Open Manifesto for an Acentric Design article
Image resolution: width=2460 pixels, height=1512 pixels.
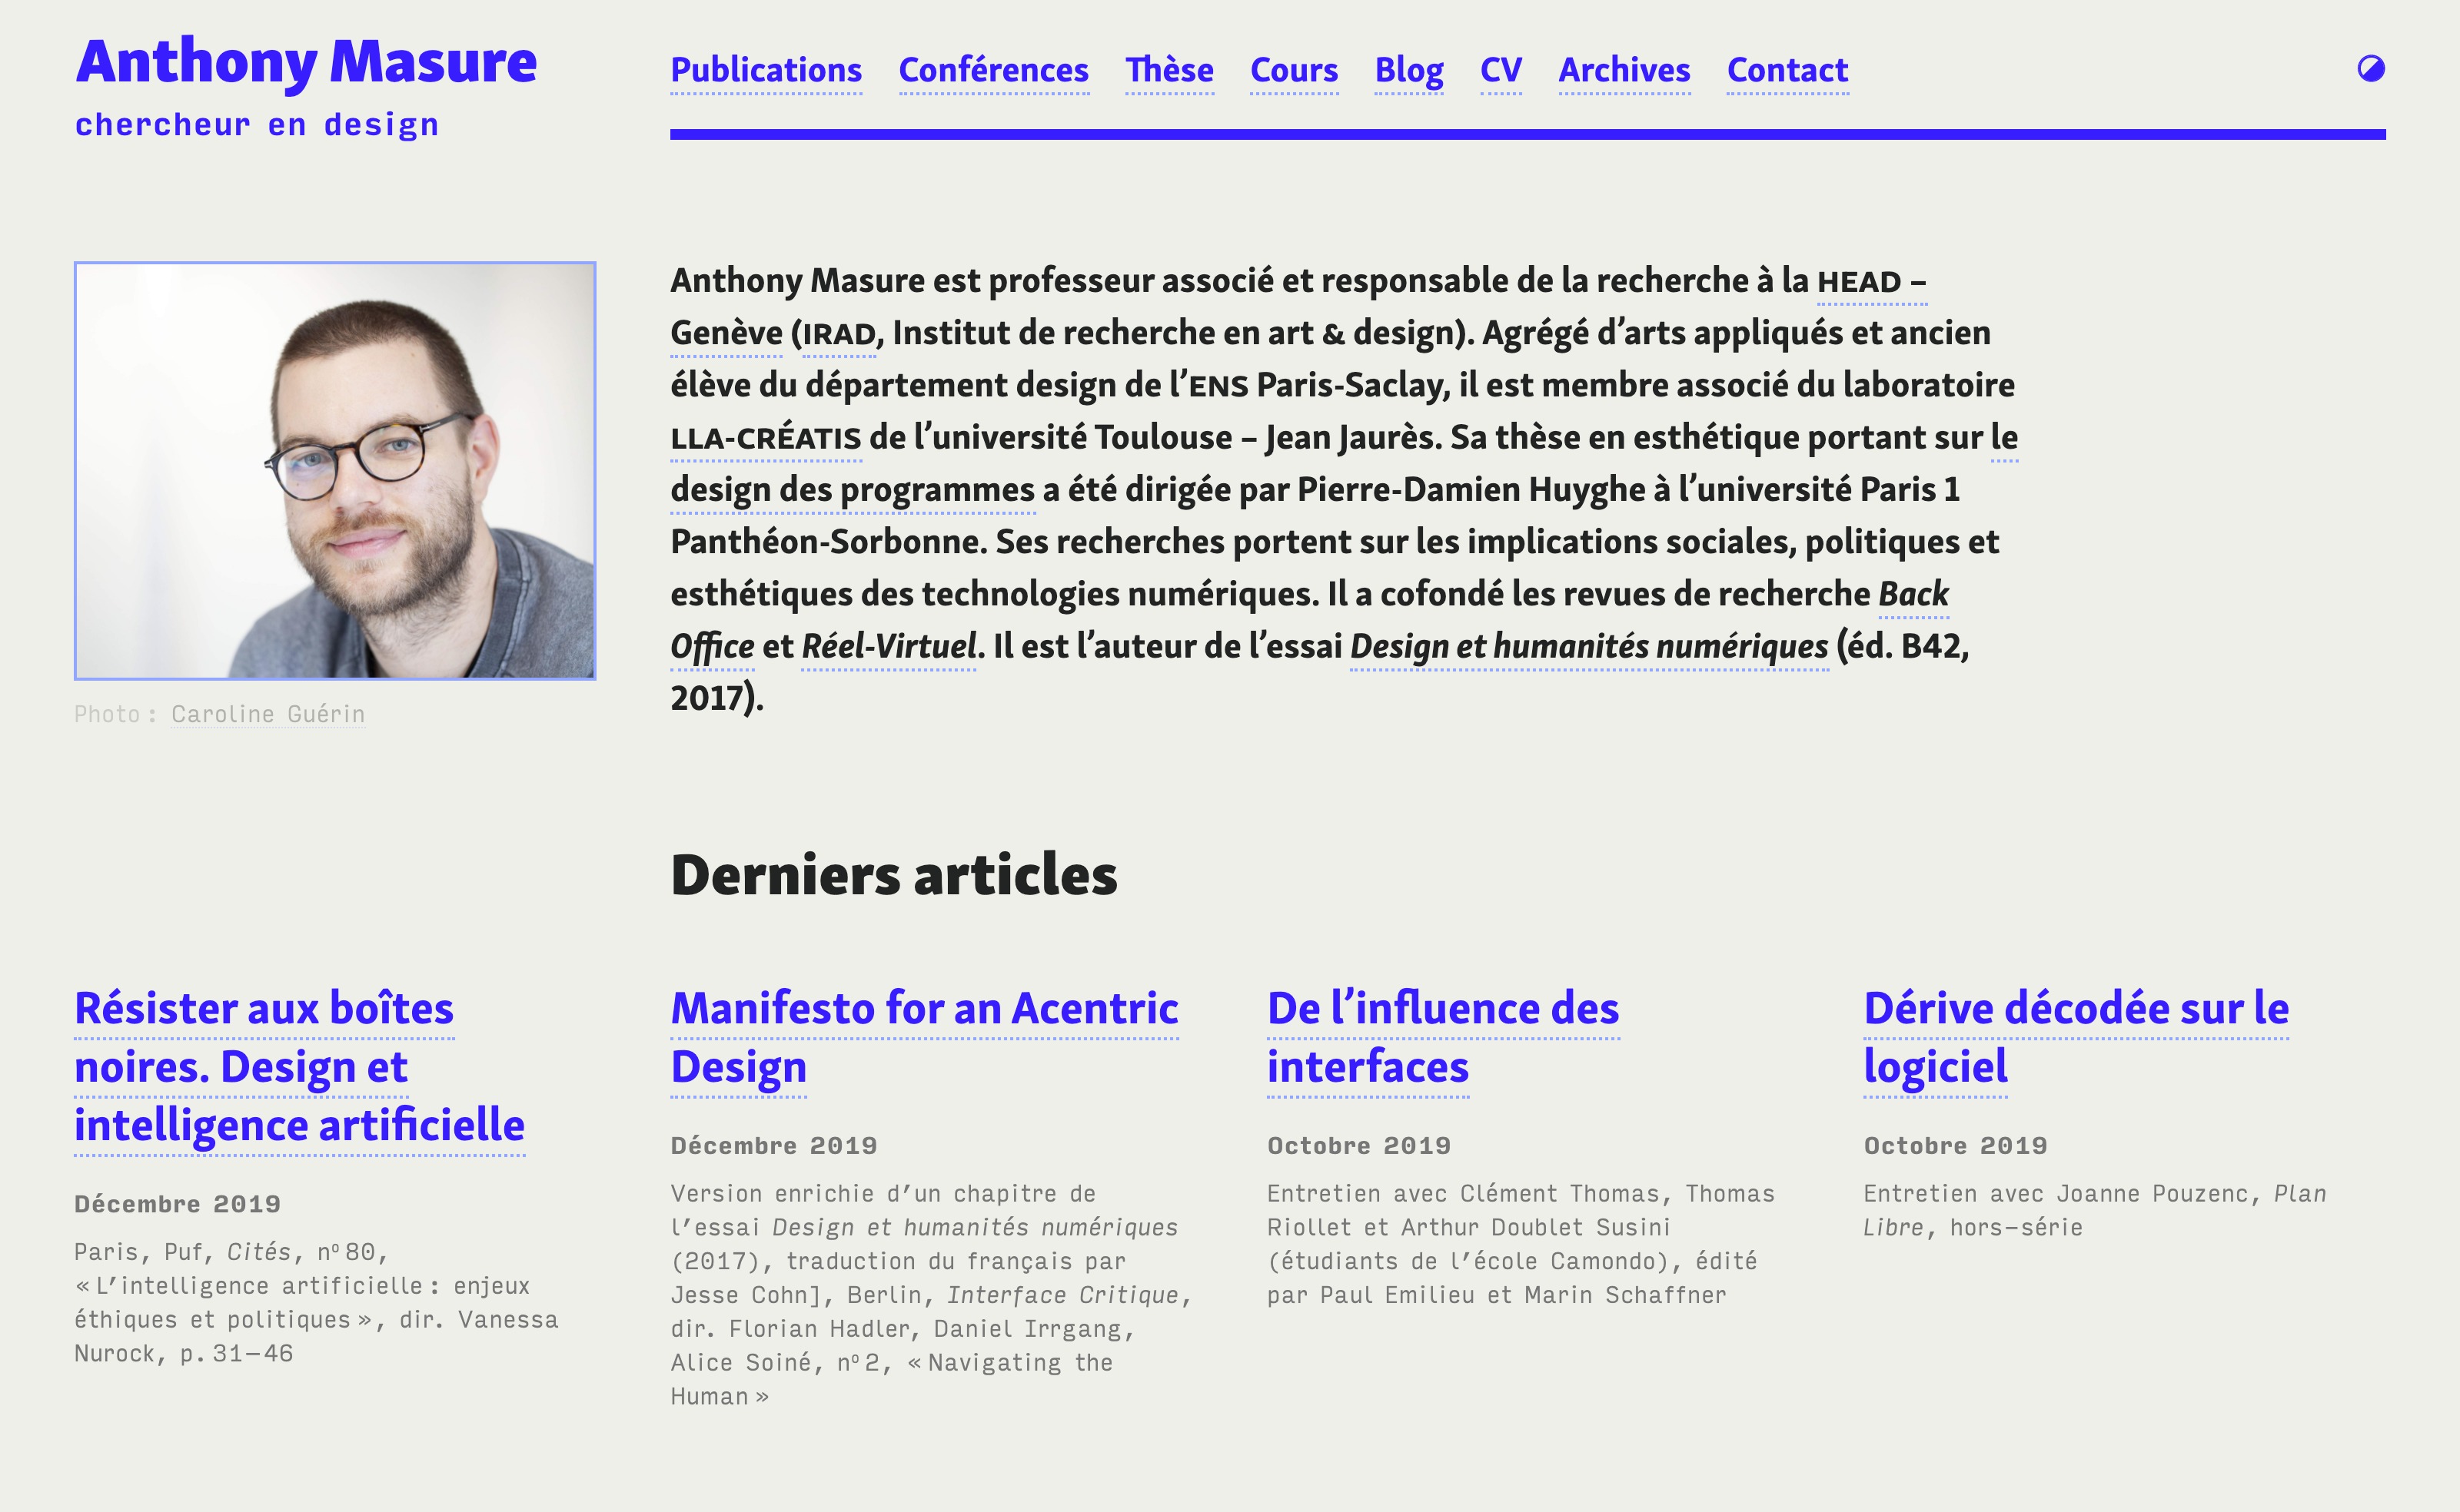tap(923, 1008)
